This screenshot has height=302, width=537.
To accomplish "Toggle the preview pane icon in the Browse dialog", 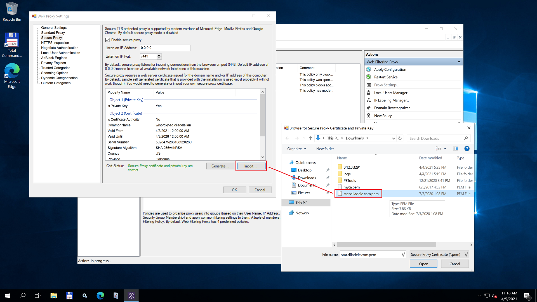I will click(x=456, y=148).
